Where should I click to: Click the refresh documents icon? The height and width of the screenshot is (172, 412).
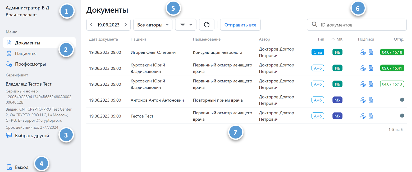tap(207, 25)
